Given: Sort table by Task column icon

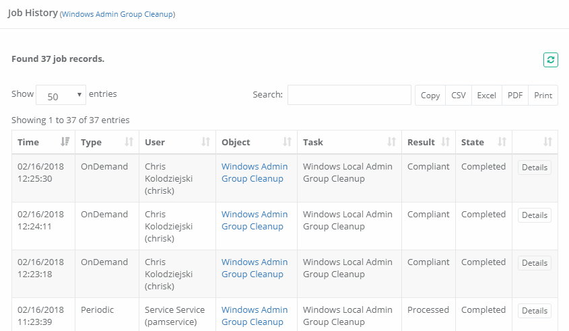Looking at the screenshot, I should click(x=391, y=142).
